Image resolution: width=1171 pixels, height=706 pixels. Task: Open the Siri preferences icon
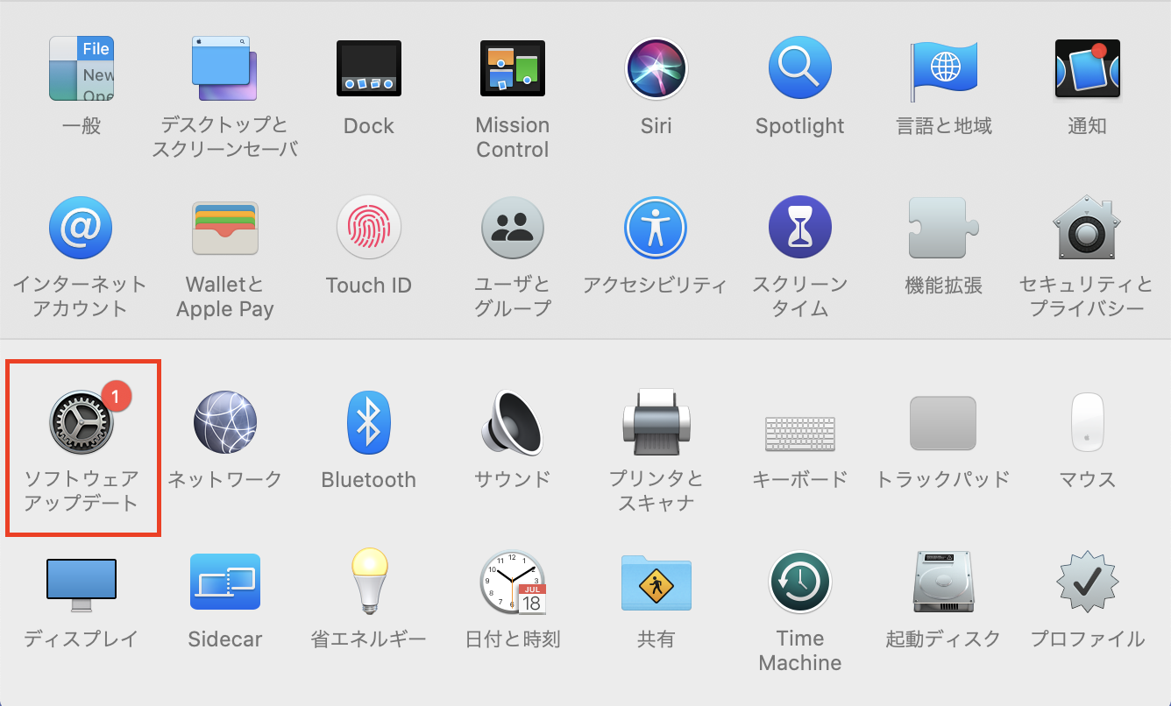(x=656, y=68)
